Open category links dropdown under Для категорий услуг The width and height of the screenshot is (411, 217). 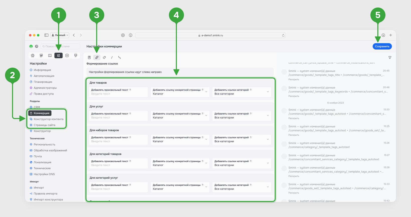pyautogui.click(x=242, y=187)
